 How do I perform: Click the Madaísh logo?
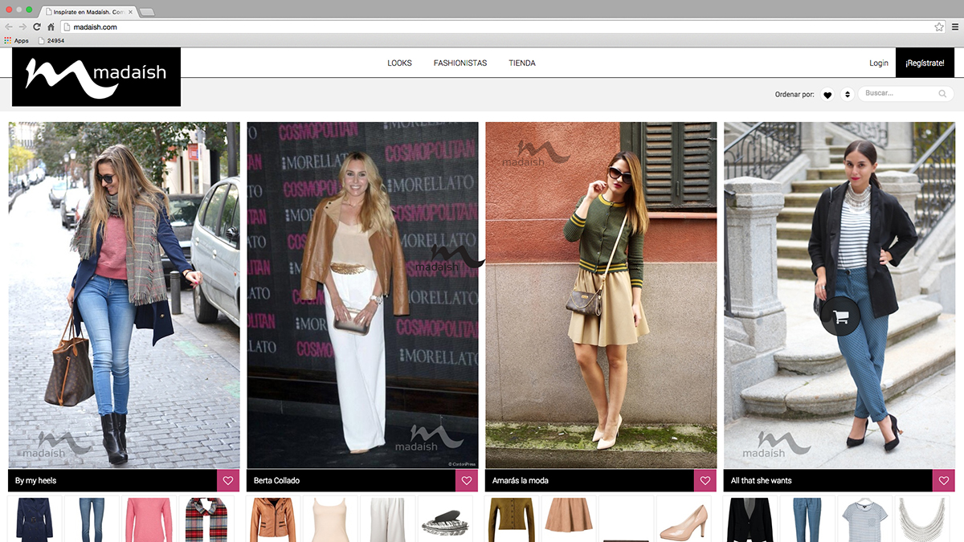pyautogui.click(x=96, y=77)
